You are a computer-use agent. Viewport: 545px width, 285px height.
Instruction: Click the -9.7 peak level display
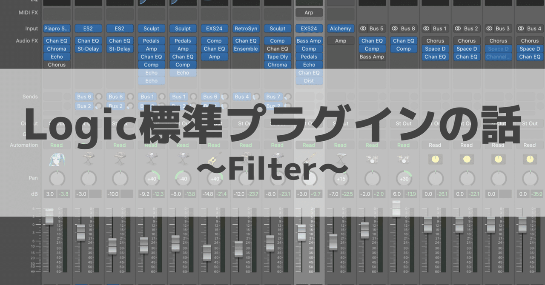pyautogui.click(x=316, y=194)
